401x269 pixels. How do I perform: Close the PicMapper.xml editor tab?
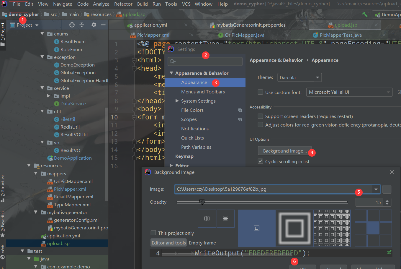click(x=192, y=35)
